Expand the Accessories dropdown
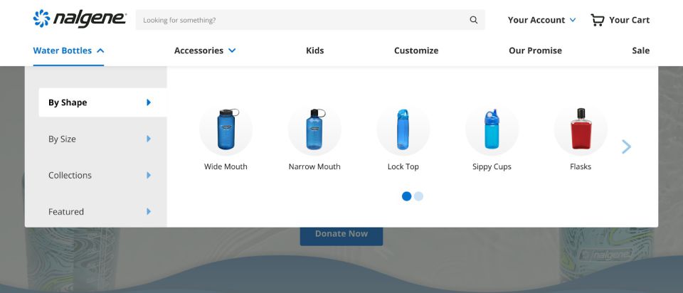 (205, 50)
